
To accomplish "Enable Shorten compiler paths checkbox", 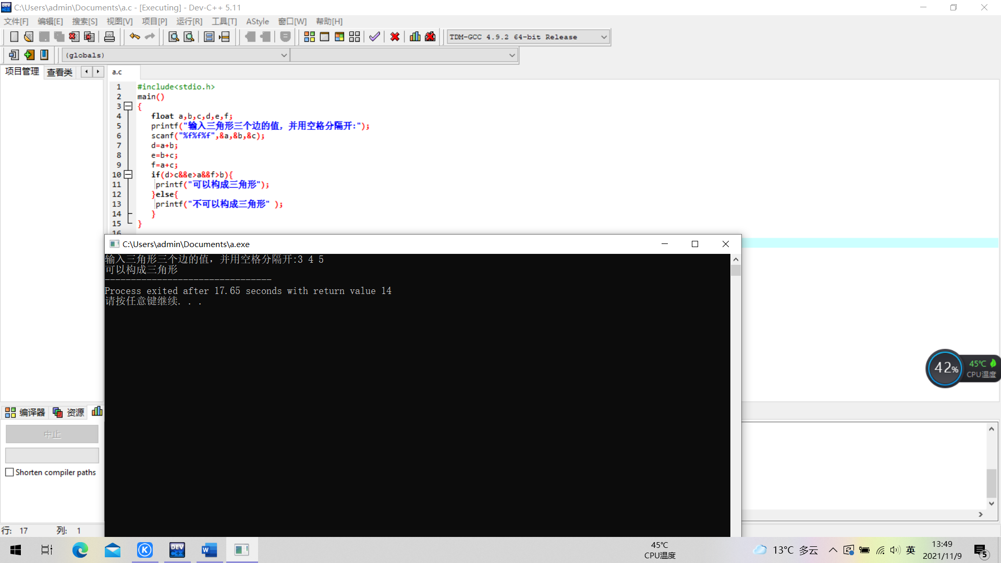I will point(9,472).
